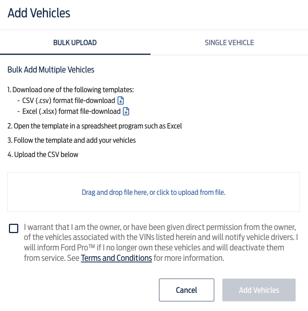This screenshot has height=311, width=308.
Task: Open the Terms and Conditions link
Action: coord(116,258)
